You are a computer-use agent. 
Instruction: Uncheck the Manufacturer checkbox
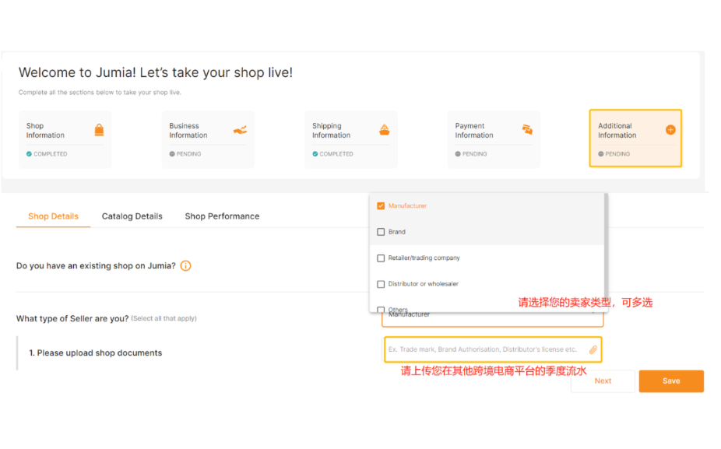pyautogui.click(x=381, y=206)
